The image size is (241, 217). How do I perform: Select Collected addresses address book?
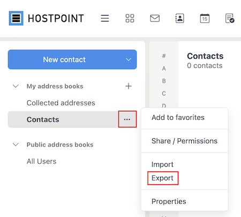[x=61, y=103]
